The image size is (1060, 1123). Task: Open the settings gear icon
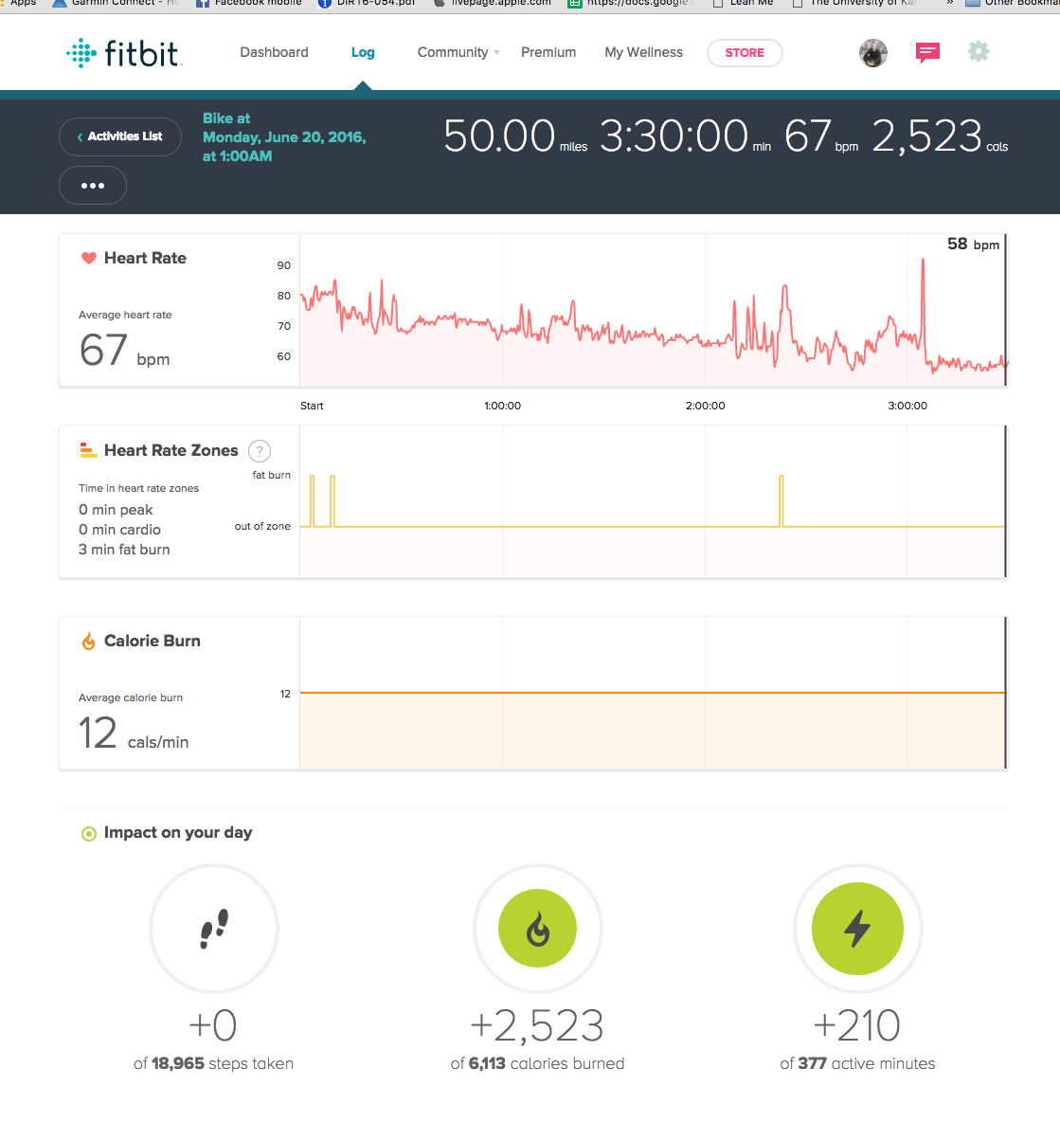(x=979, y=52)
